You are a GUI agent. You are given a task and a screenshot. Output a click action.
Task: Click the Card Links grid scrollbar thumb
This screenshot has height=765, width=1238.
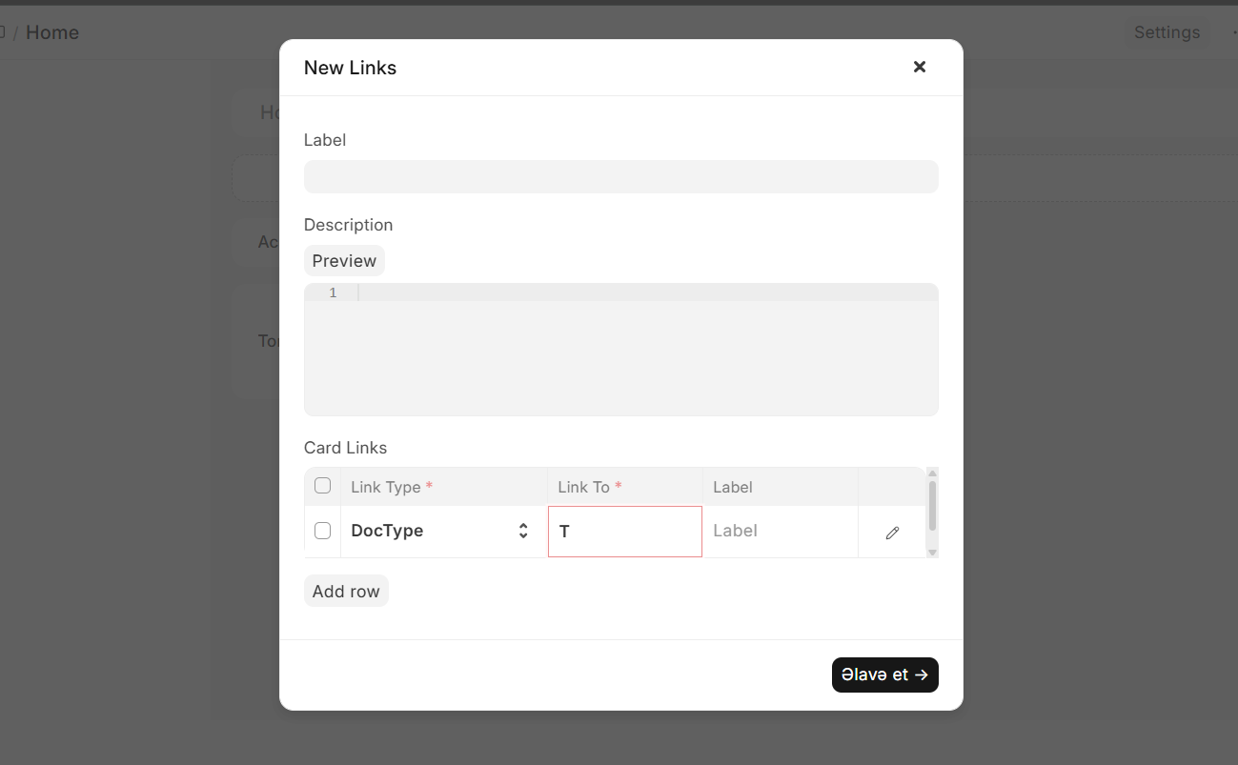coord(932,505)
